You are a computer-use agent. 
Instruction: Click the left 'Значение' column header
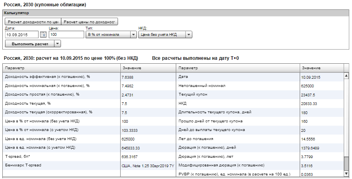pyautogui.click(x=148, y=68)
